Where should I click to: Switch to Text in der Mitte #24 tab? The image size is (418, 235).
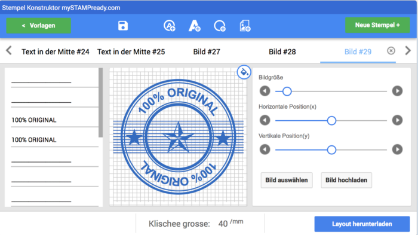pos(56,52)
